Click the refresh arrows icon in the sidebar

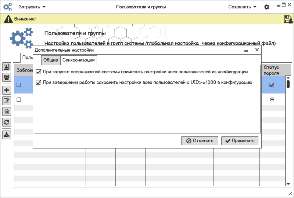pyautogui.click(x=7, y=122)
